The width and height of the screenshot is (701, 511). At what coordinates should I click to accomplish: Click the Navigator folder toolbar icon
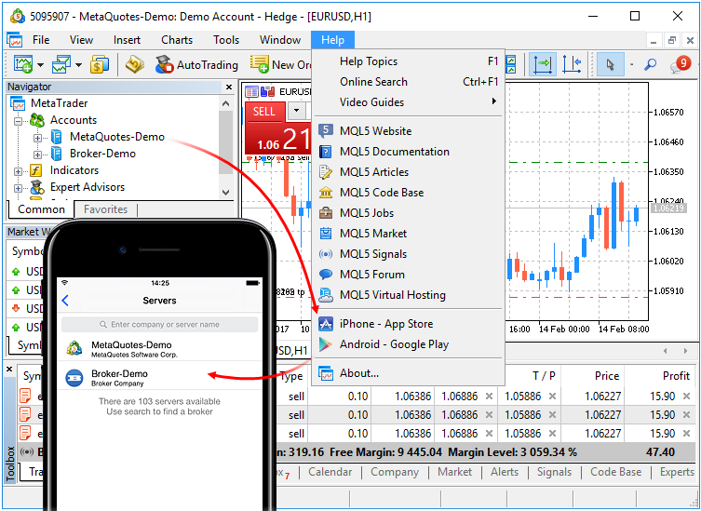pos(134,65)
